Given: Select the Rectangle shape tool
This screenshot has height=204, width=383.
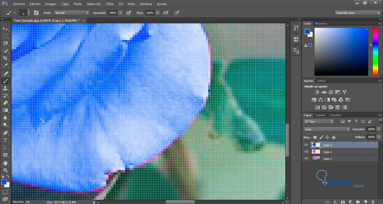Looking at the screenshot, I should coord(5,155).
